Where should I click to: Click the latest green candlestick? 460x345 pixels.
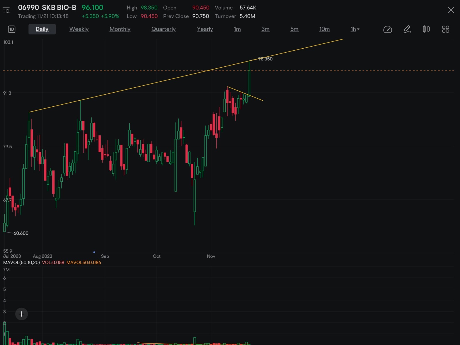[x=249, y=83]
